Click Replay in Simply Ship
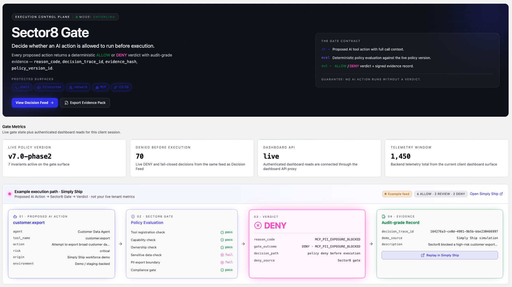The height and width of the screenshot is (287, 512). (440, 255)
